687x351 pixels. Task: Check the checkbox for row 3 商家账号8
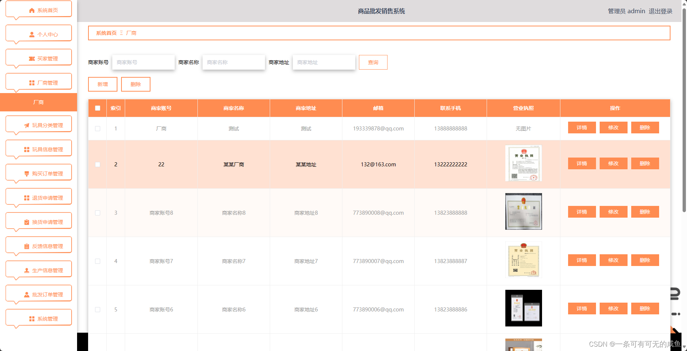(x=98, y=213)
